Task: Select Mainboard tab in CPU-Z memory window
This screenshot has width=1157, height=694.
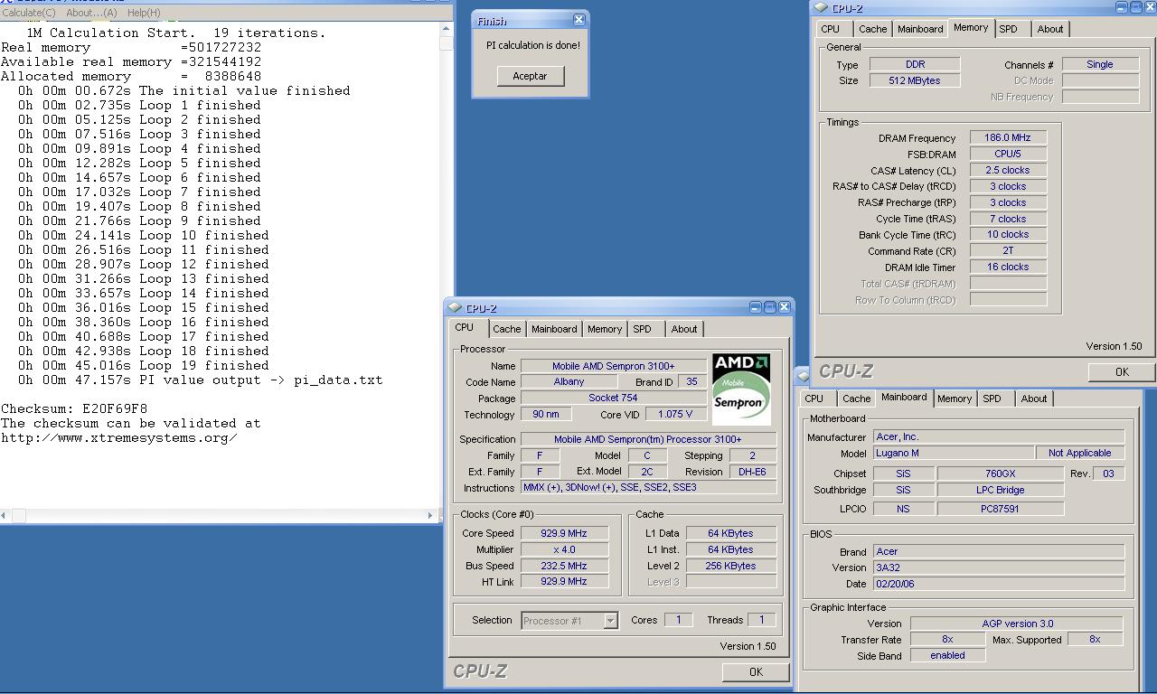Action: [920, 29]
